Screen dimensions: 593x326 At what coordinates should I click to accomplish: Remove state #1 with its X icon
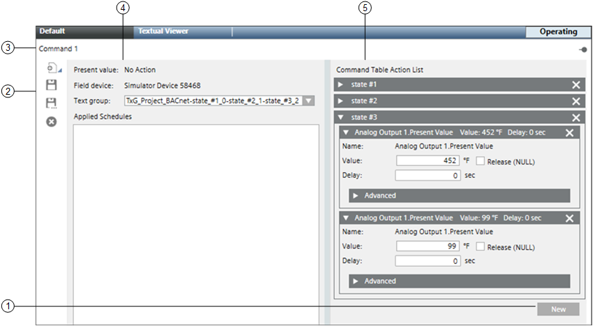point(576,84)
